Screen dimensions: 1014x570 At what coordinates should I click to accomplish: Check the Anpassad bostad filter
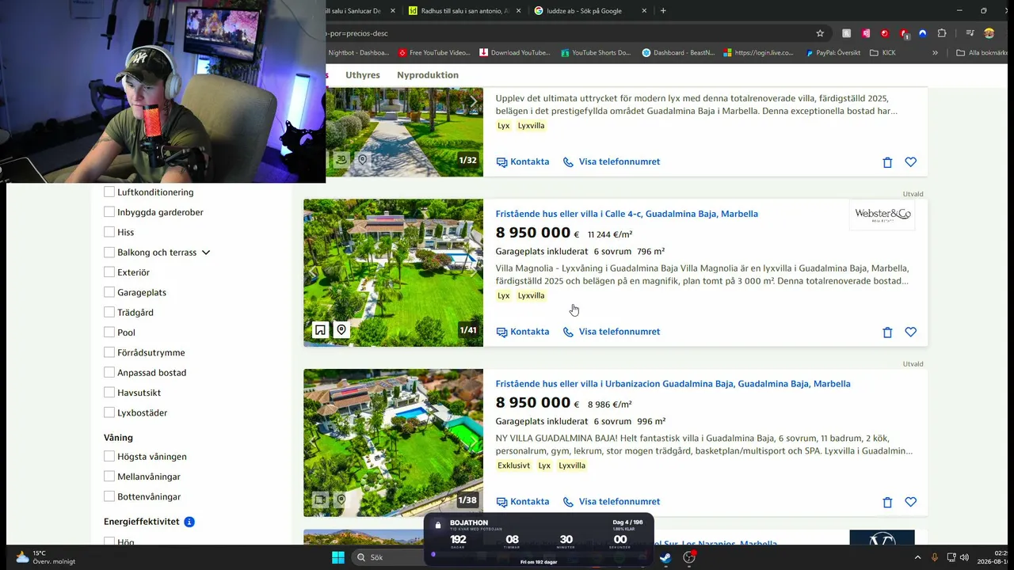(x=109, y=373)
